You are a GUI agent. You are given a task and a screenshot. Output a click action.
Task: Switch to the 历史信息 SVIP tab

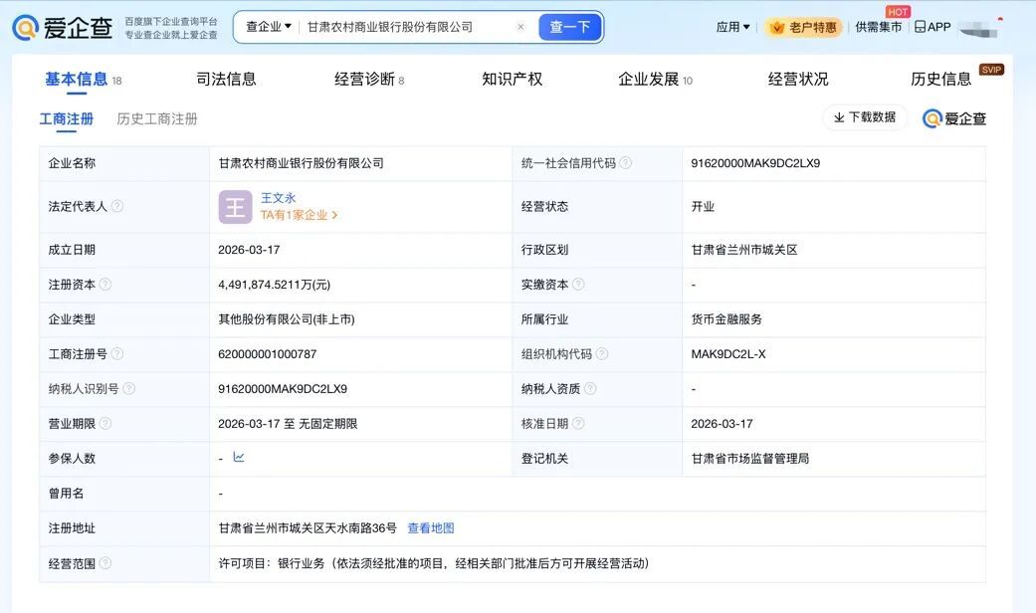[940, 80]
